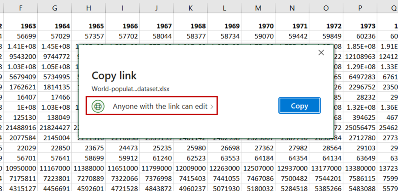
Task: Click the 1971 year header cell
Action: (x=292, y=22)
